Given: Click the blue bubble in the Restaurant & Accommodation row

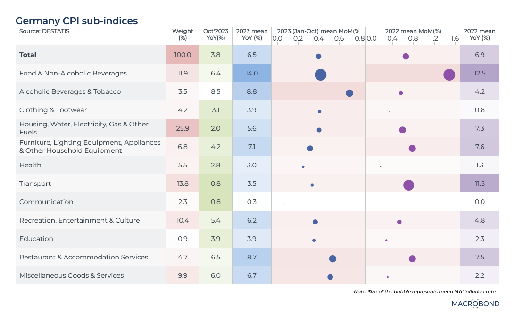Looking at the screenshot, I should coord(332,258).
